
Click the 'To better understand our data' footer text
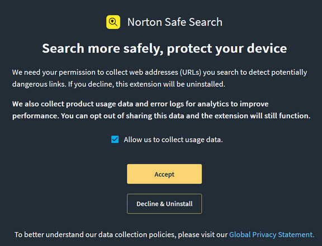[121, 234]
